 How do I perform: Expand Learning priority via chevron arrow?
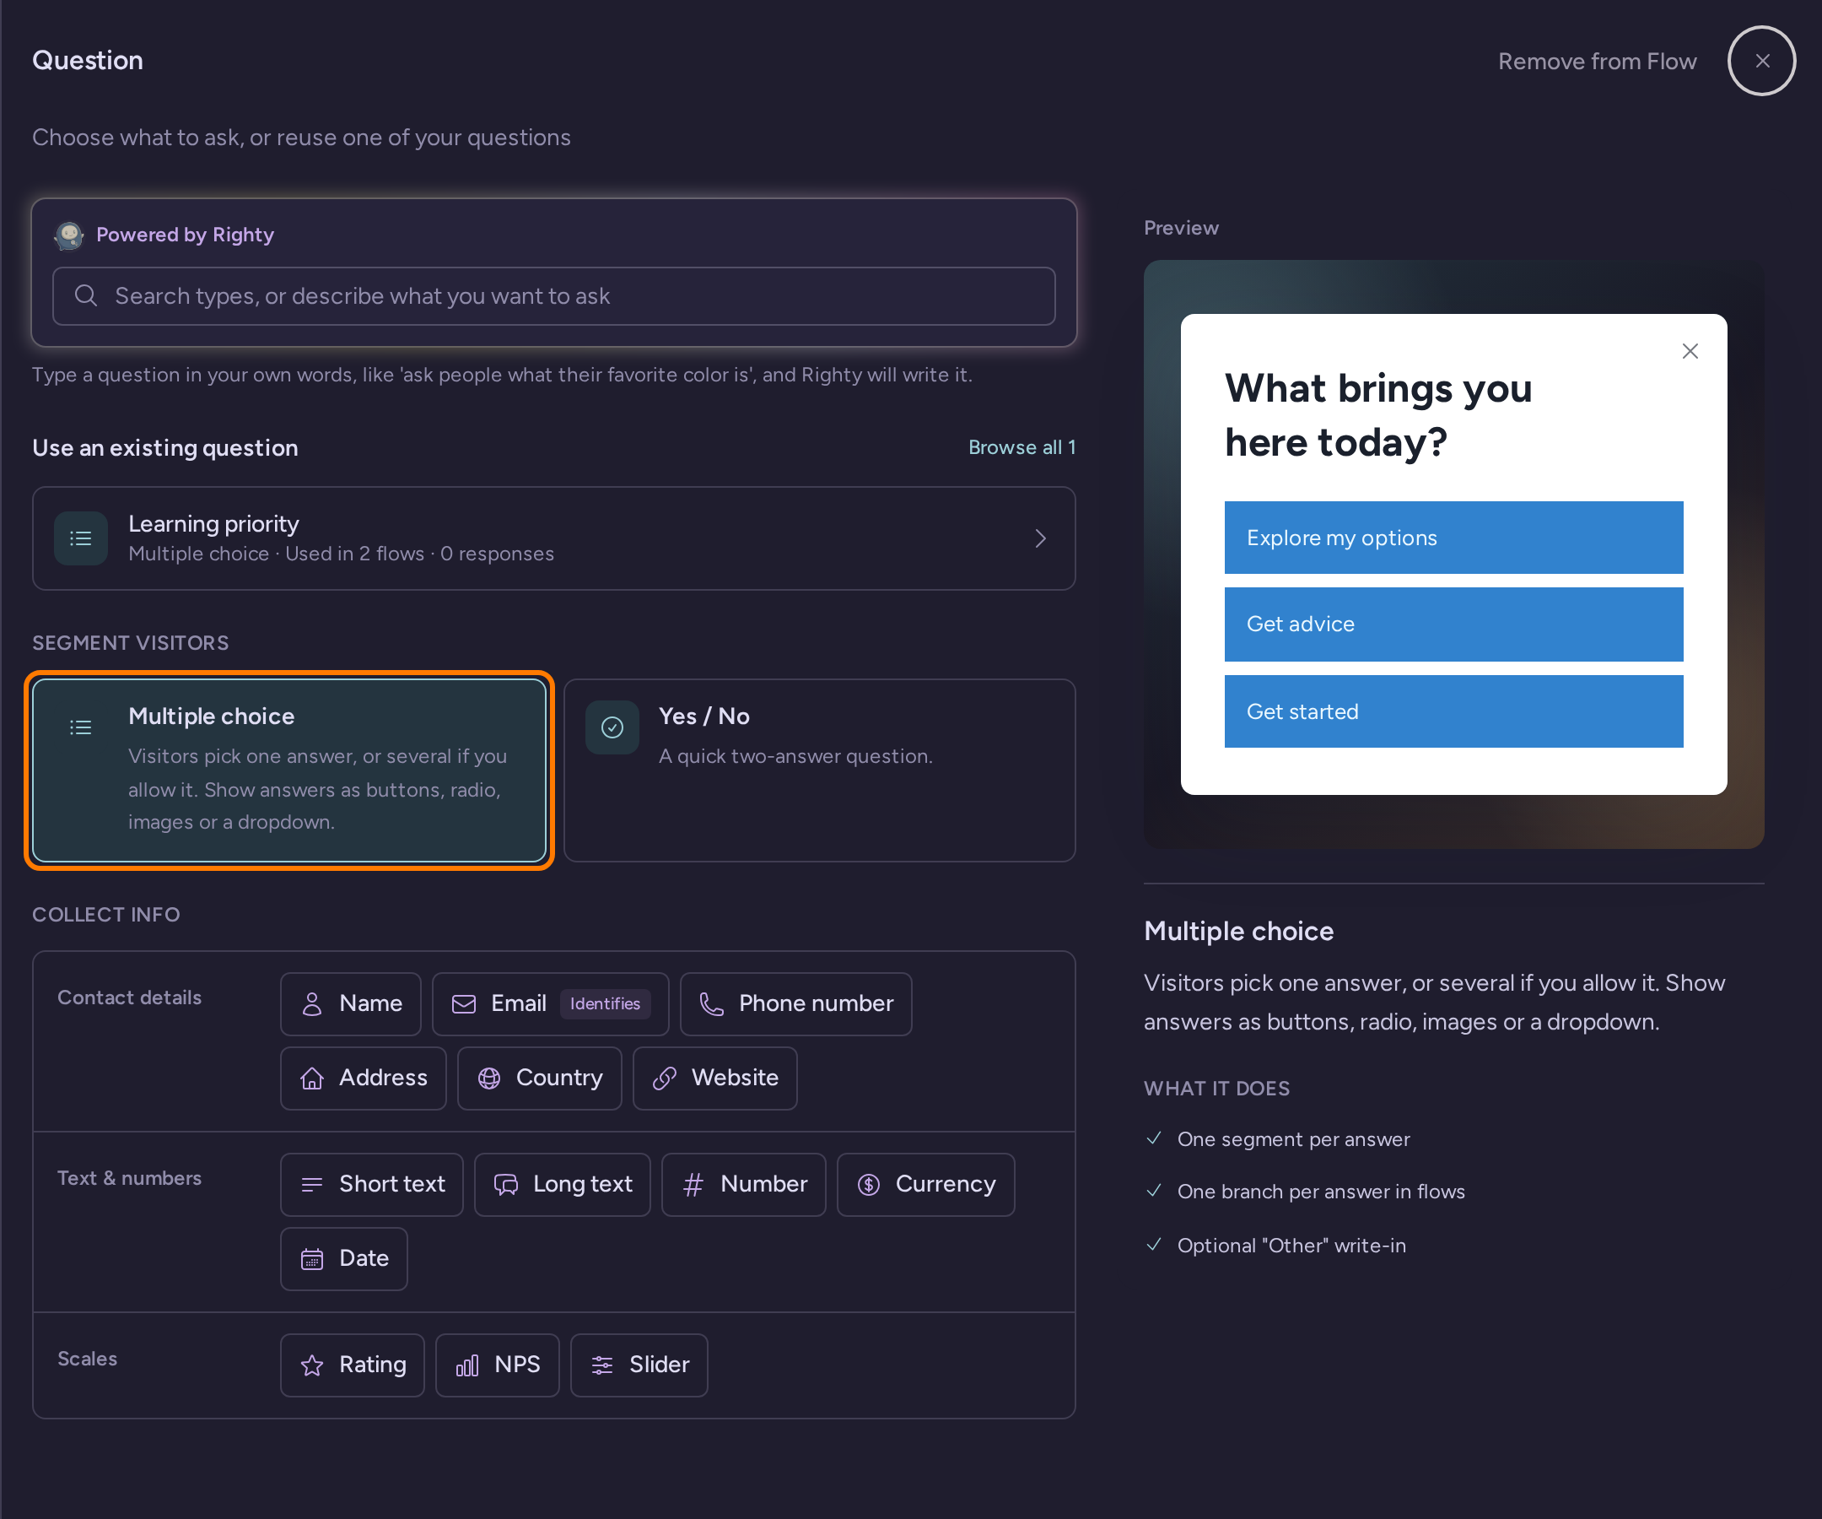[x=1040, y=538]
